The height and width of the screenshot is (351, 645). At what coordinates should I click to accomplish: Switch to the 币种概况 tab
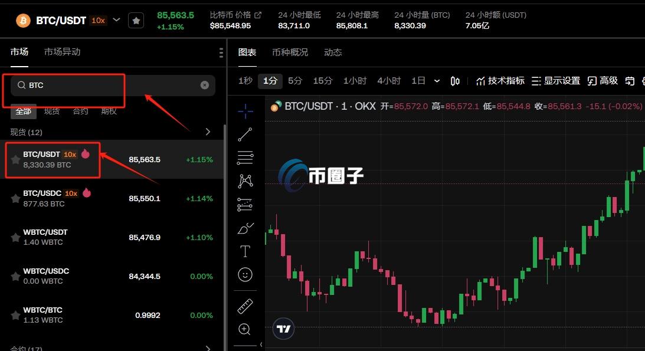(x=290, y=52)
